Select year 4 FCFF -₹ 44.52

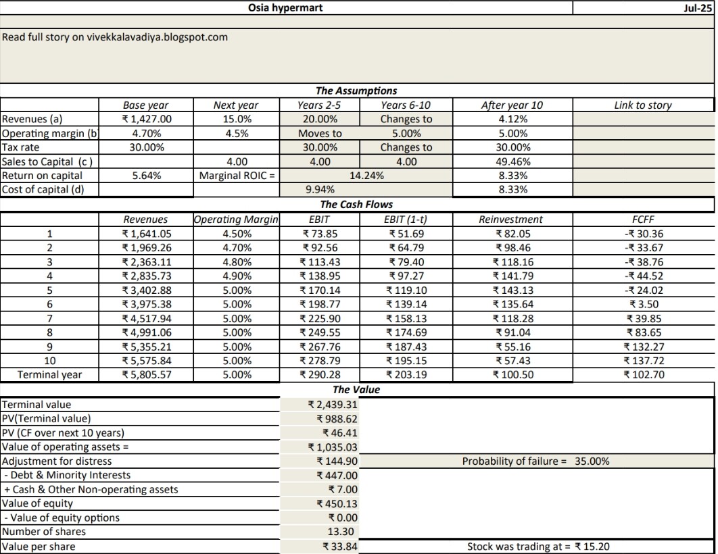click(x=644, y=276)
